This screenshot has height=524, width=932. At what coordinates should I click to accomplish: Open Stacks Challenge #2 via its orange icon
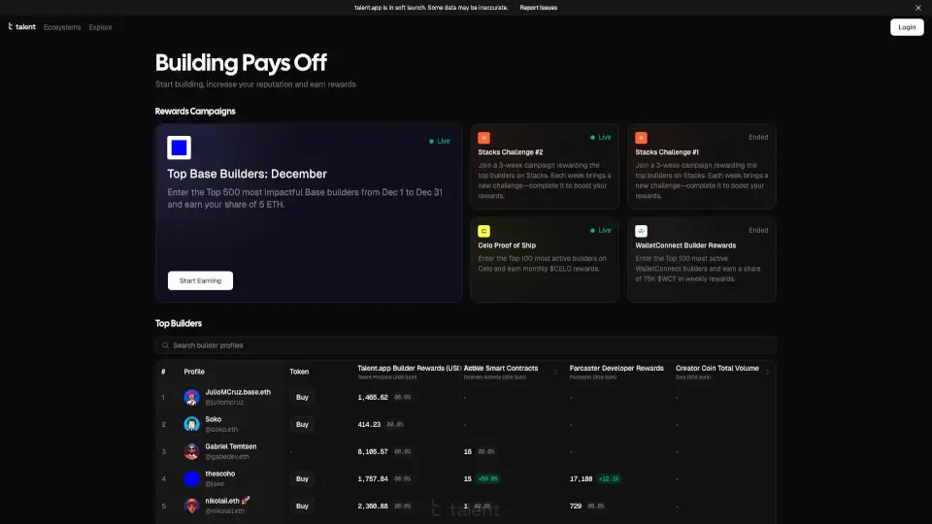point(484,138)
